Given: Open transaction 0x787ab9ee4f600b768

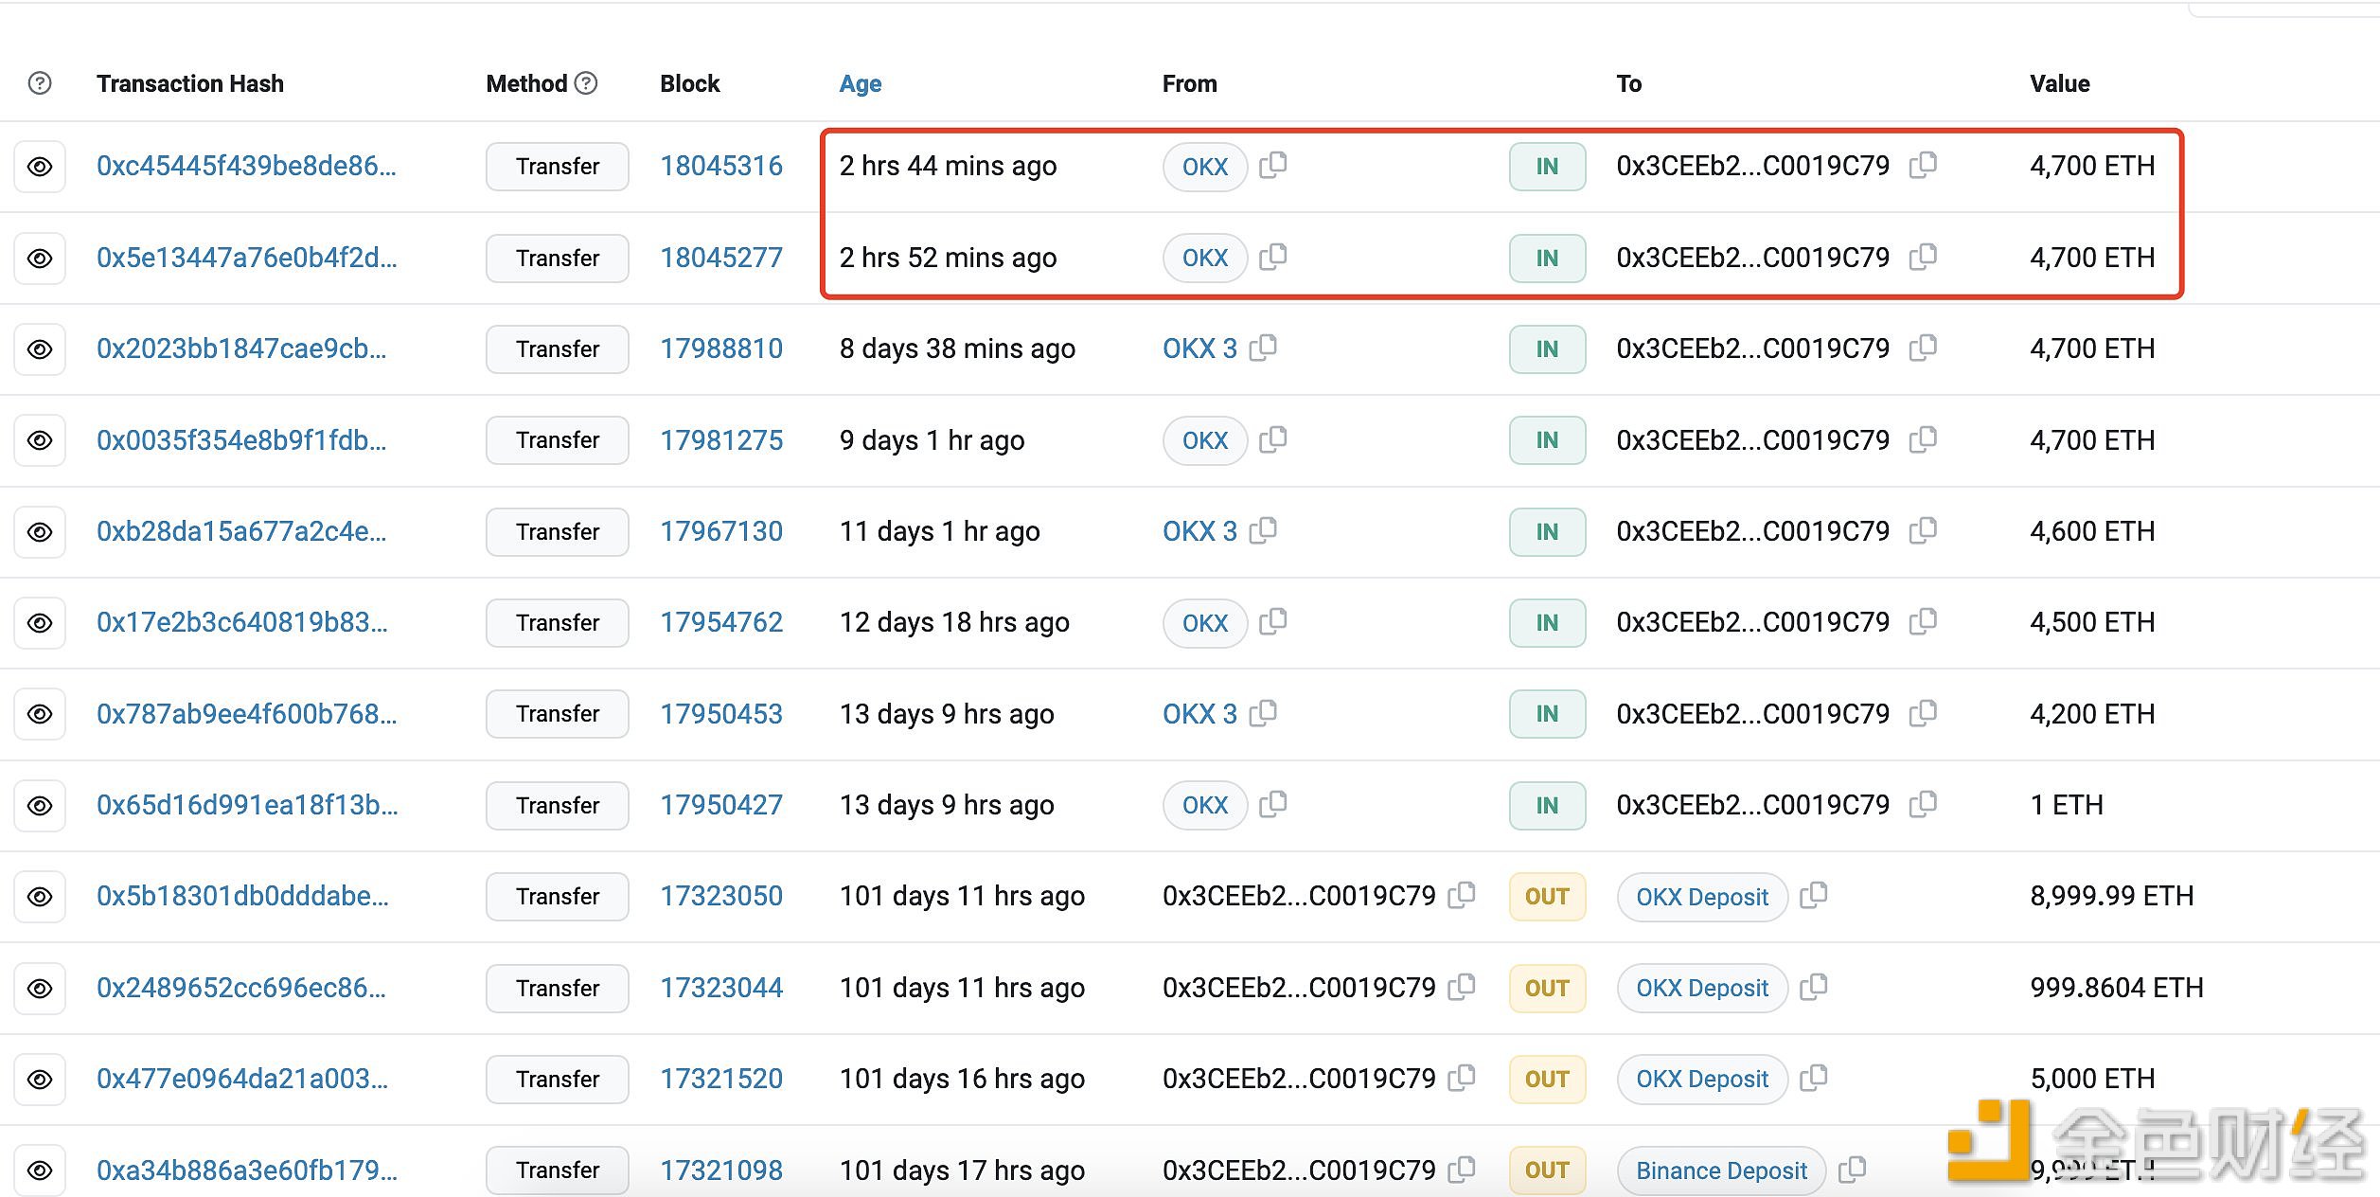Looking at the screenshot, I should click(x=246, y=714).
